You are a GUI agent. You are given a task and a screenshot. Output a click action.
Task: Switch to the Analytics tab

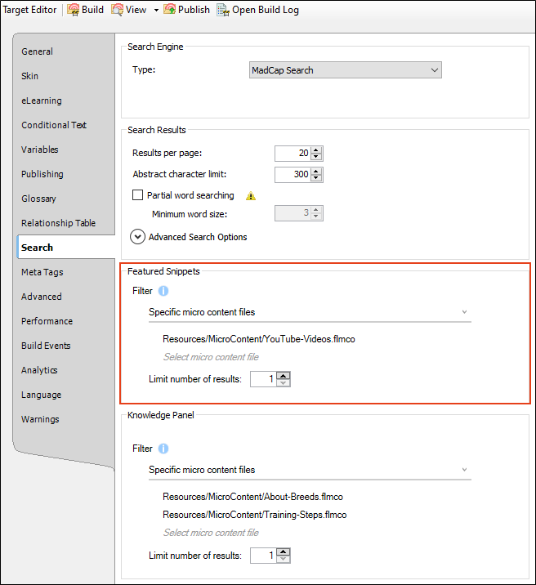(x=39, y=370)
